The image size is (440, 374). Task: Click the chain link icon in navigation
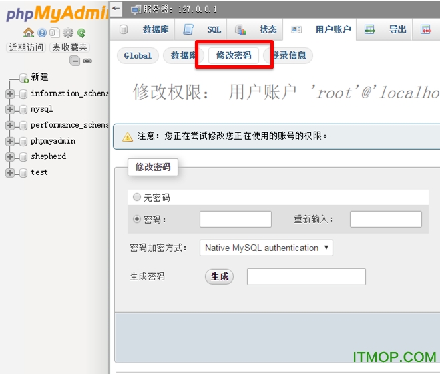pyautogui.click(x=87, y=61)
